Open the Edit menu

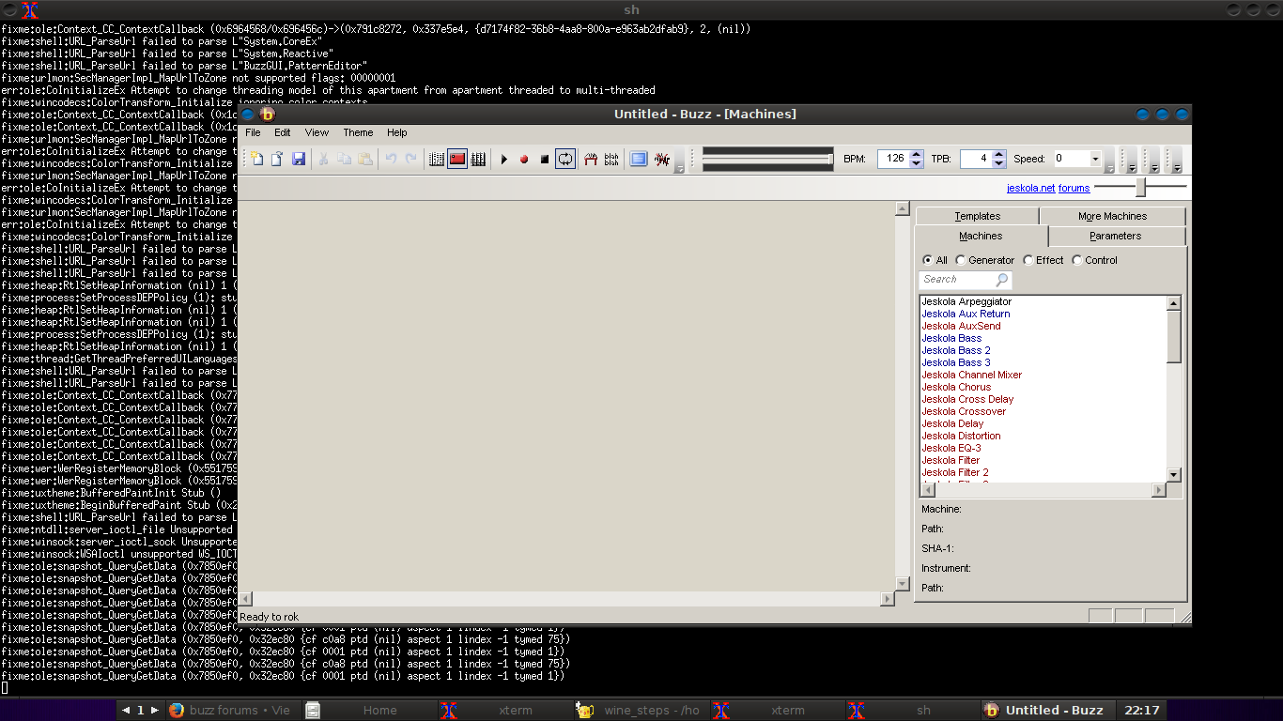tap(283, 132)
